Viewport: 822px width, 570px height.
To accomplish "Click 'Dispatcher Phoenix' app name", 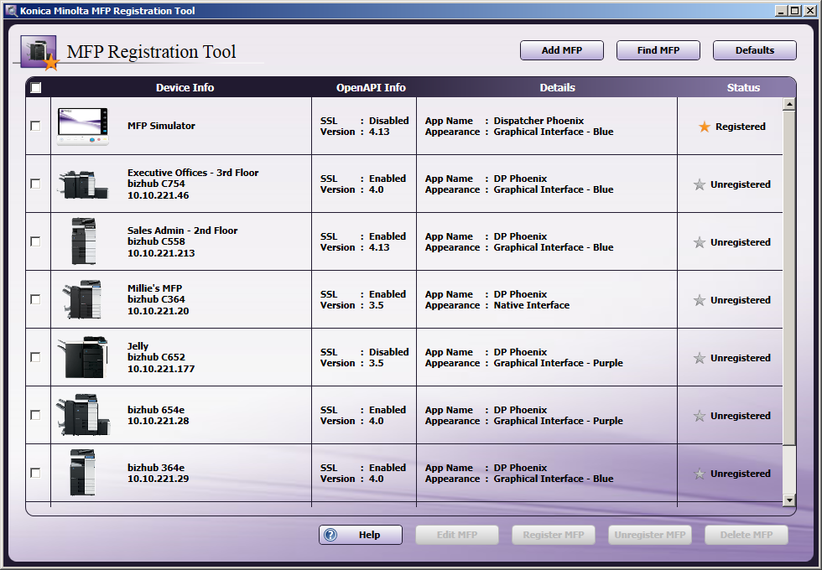I will 538,121.
